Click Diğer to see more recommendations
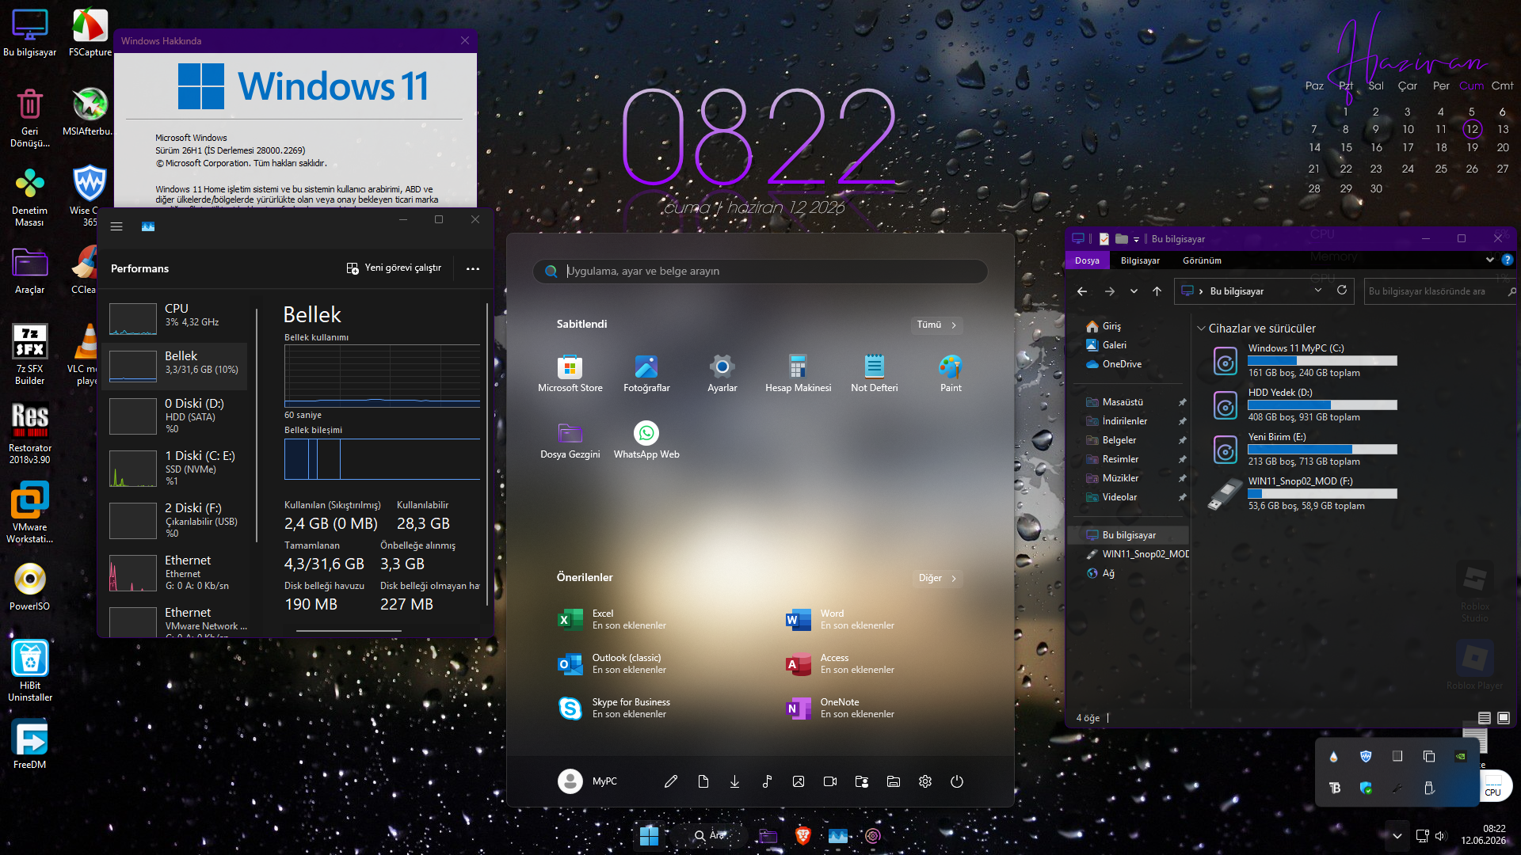Image resolution: width=1521 pixels, height=855 pixels. pos(937,578)
